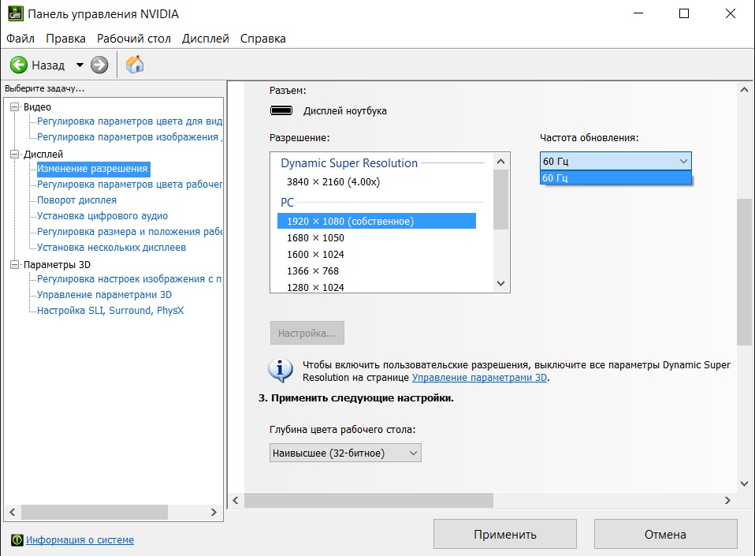Open the Правка menu
Screen dimensions: 755x556
pyautogui.click(x=65, y=39)
